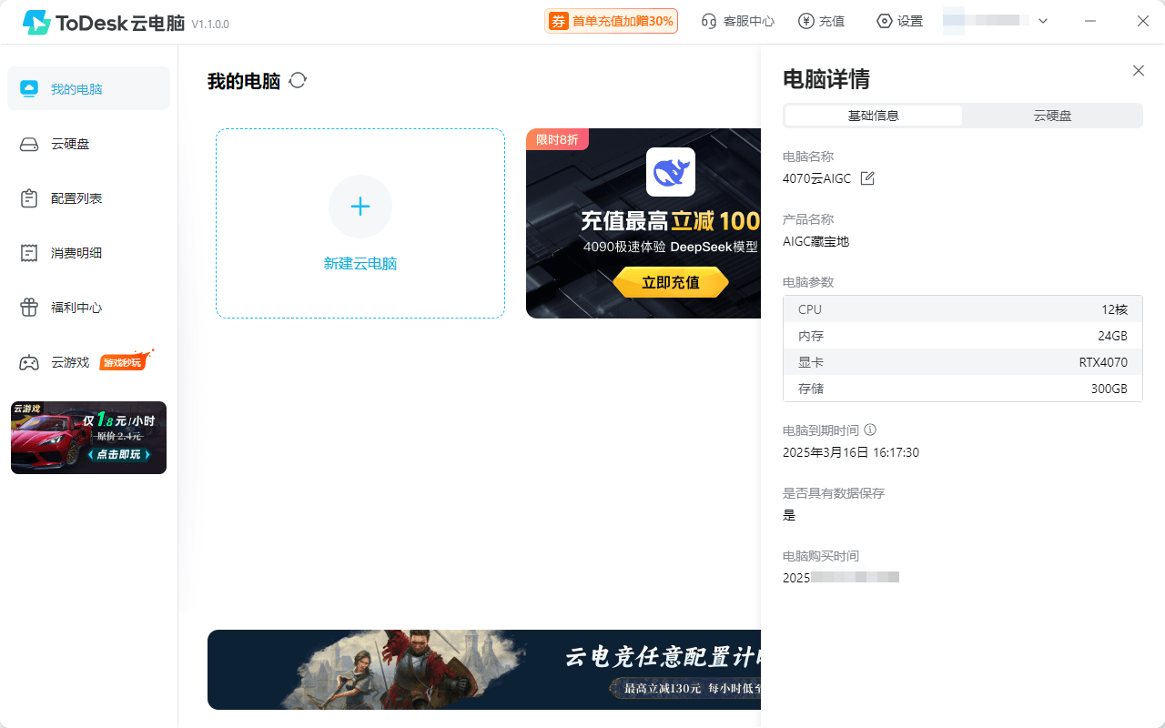Click the expiry date 2025年3月16日 16:17:30
The height and width of the screenshot is (728, 1165).
(851, 452)
